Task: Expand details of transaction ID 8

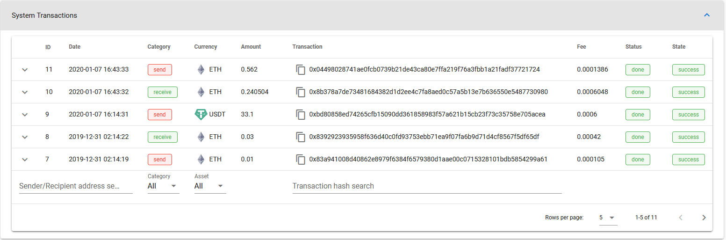Action: click(25, 137)
